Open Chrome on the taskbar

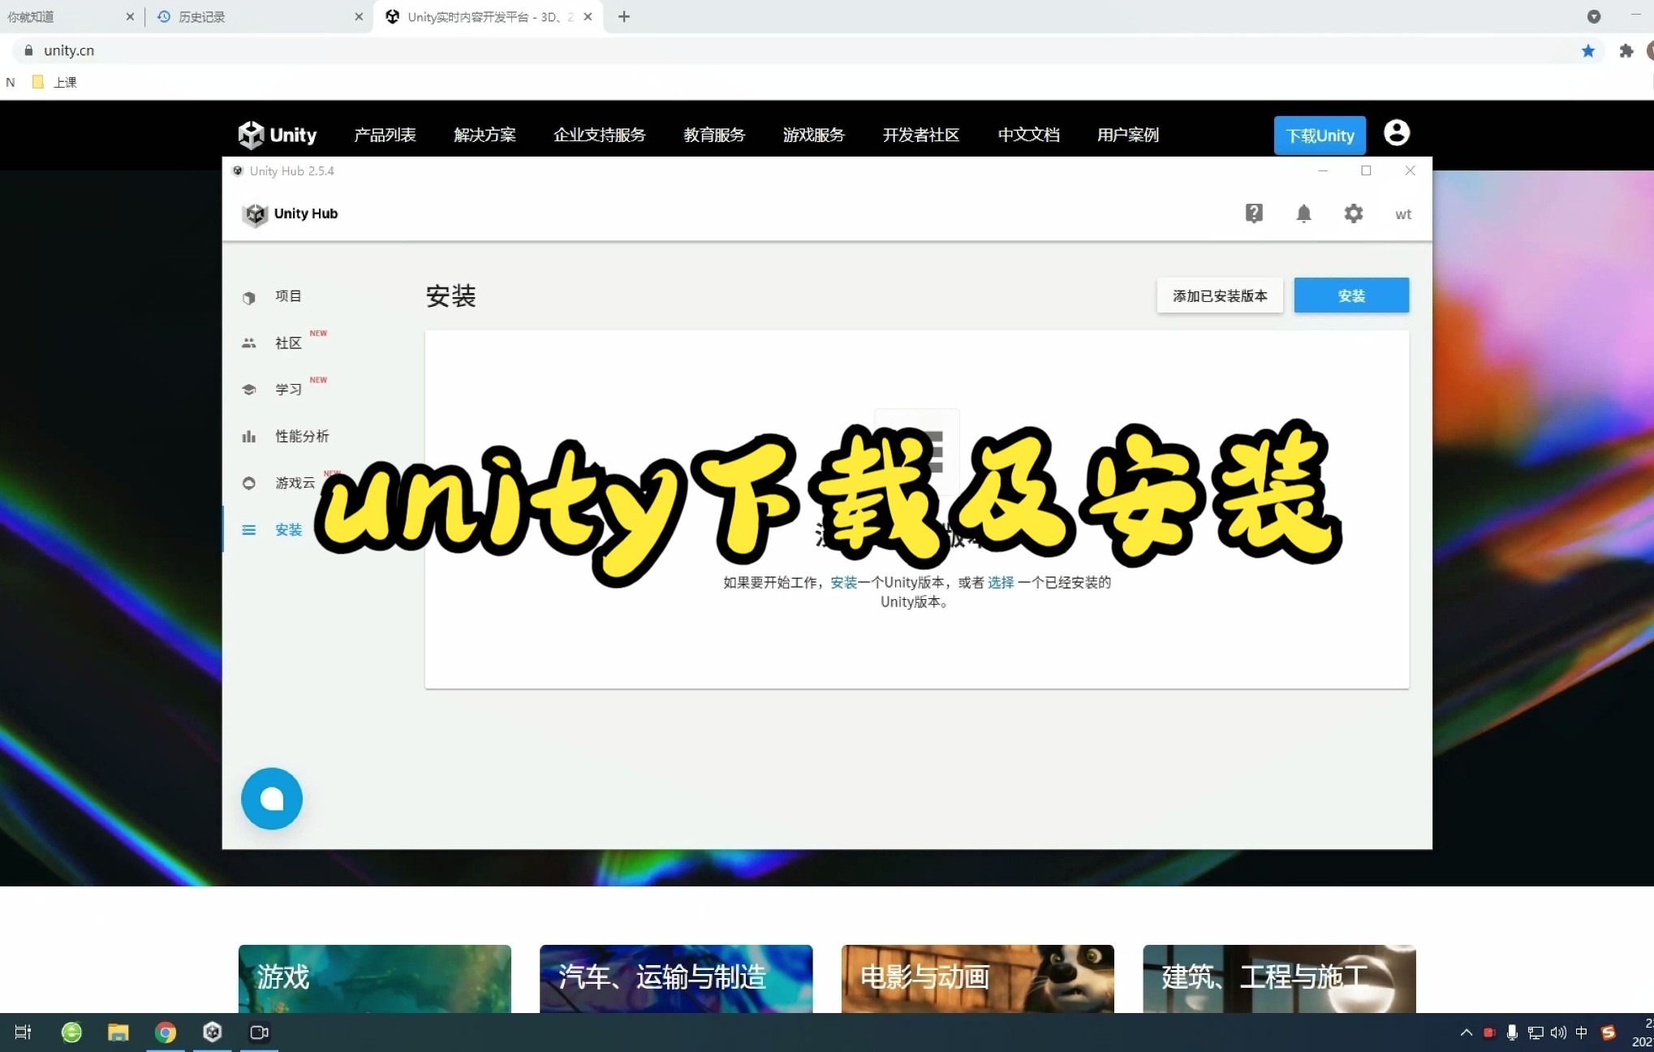pos(166,1033)
